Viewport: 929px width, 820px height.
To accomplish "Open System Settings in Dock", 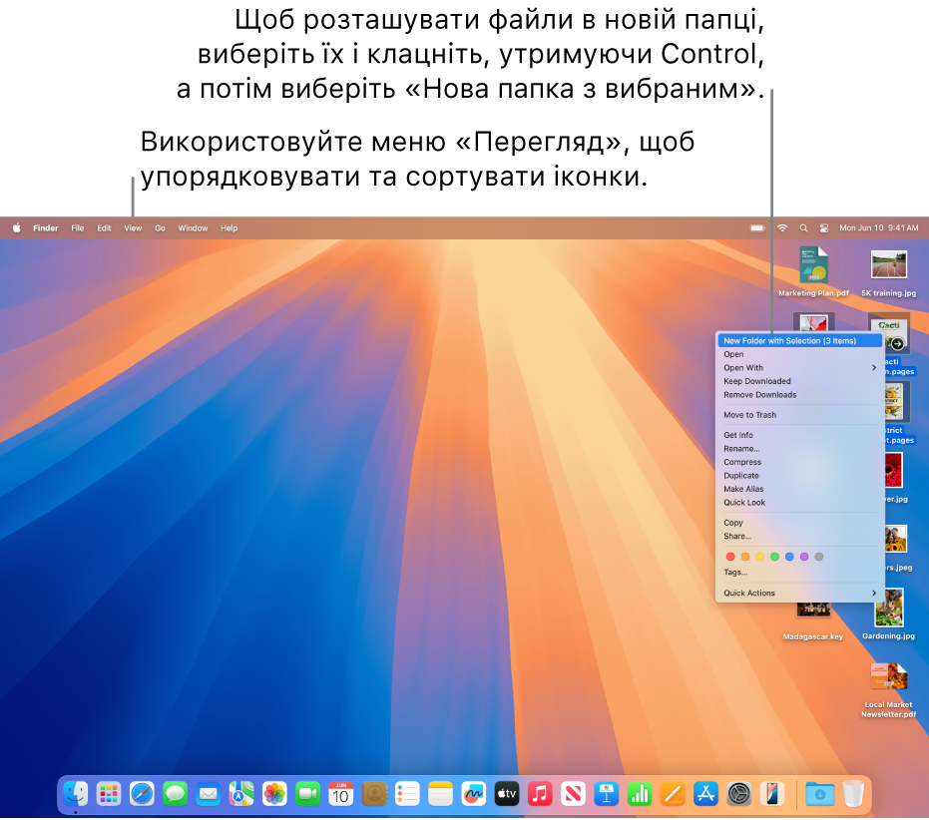I will tap(739, 794).
